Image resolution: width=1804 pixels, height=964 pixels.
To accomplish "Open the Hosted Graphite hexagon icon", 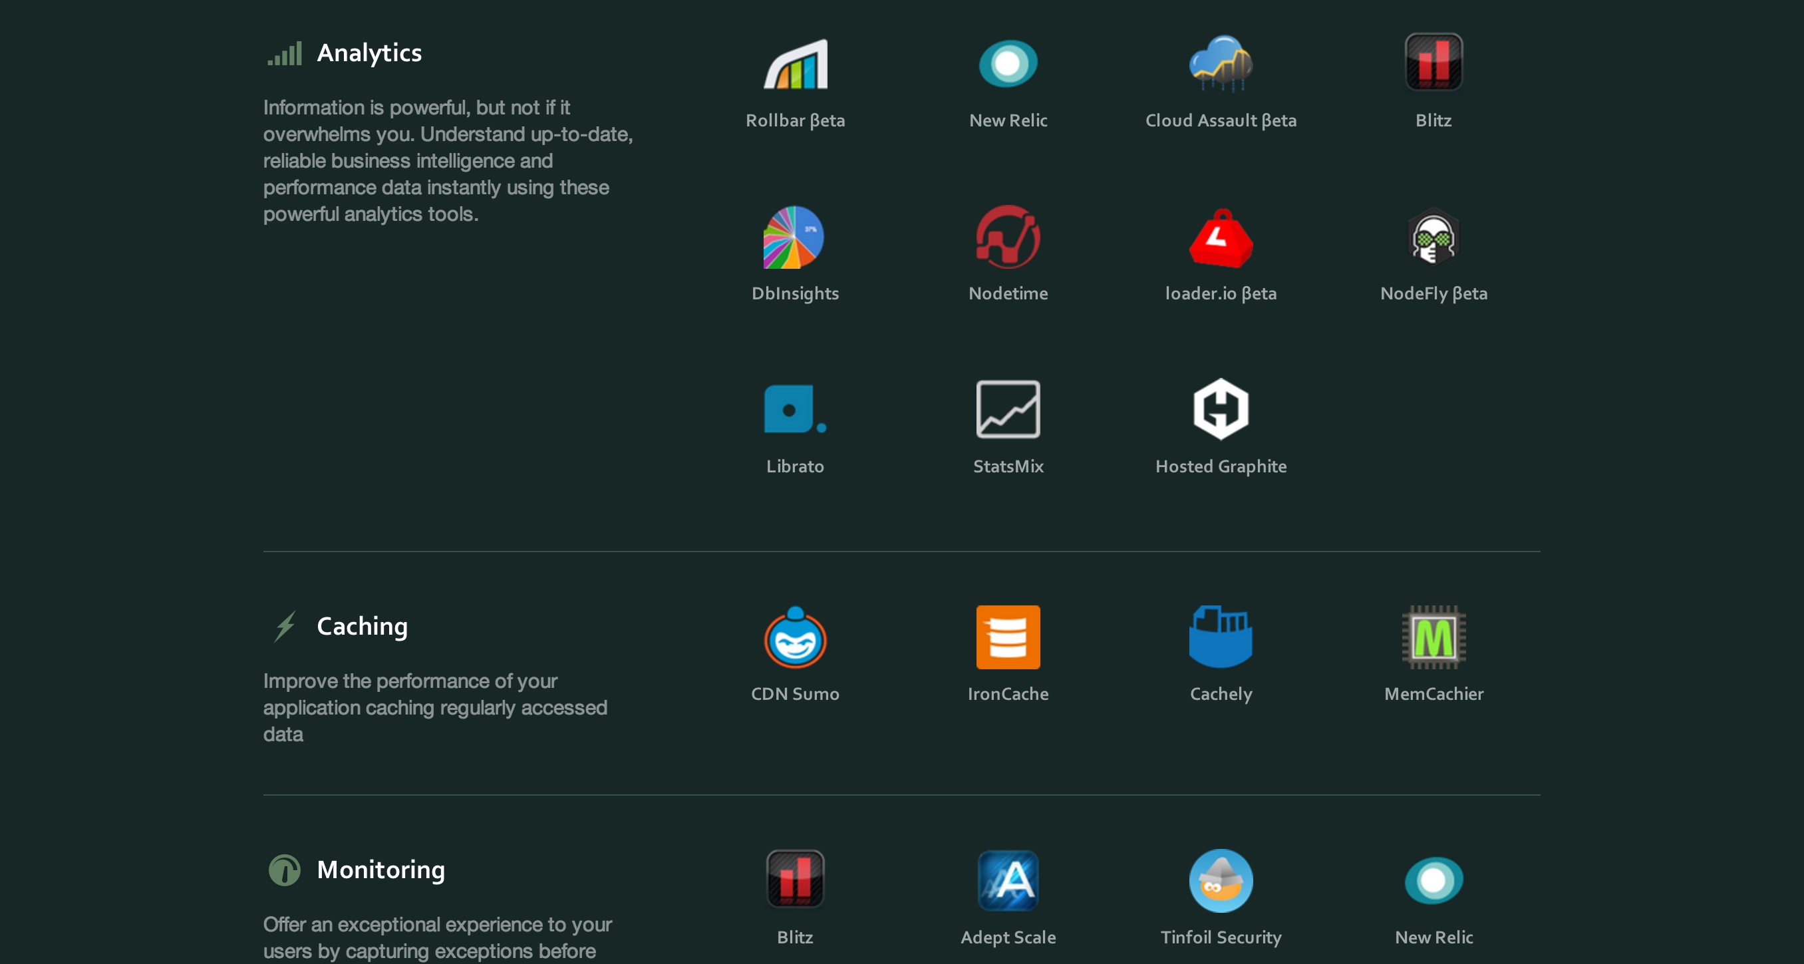I will (x=1221, y=409).
